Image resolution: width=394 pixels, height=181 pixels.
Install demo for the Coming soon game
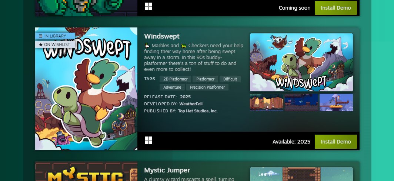[x=336, y=7]
